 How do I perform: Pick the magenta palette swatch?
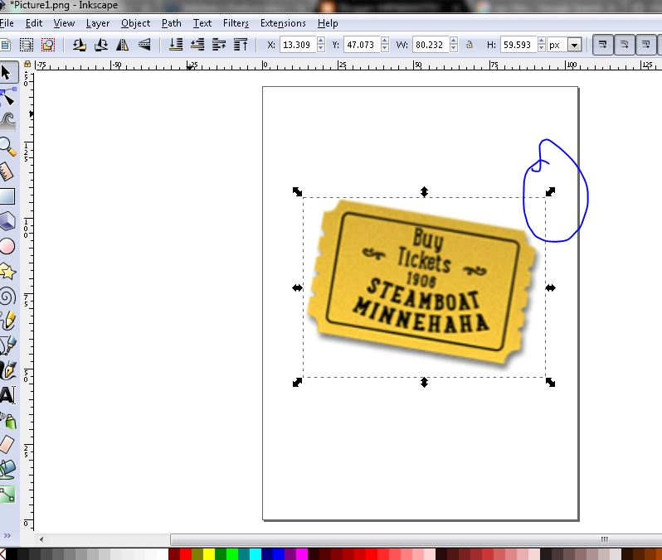[301, 554]
